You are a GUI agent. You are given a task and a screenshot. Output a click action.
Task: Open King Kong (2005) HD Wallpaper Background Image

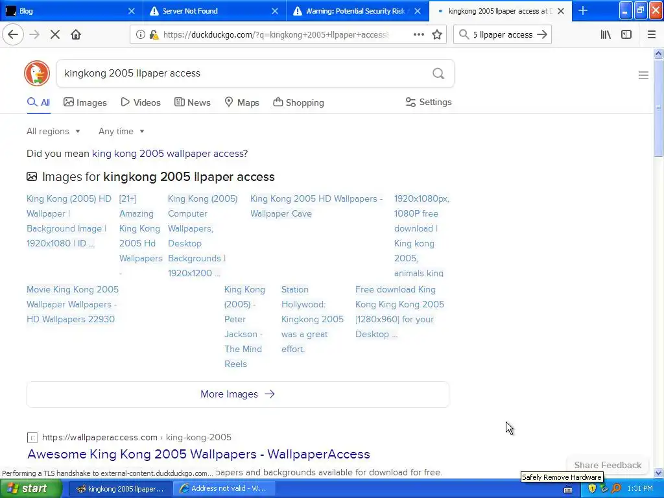tap(69, 221)
